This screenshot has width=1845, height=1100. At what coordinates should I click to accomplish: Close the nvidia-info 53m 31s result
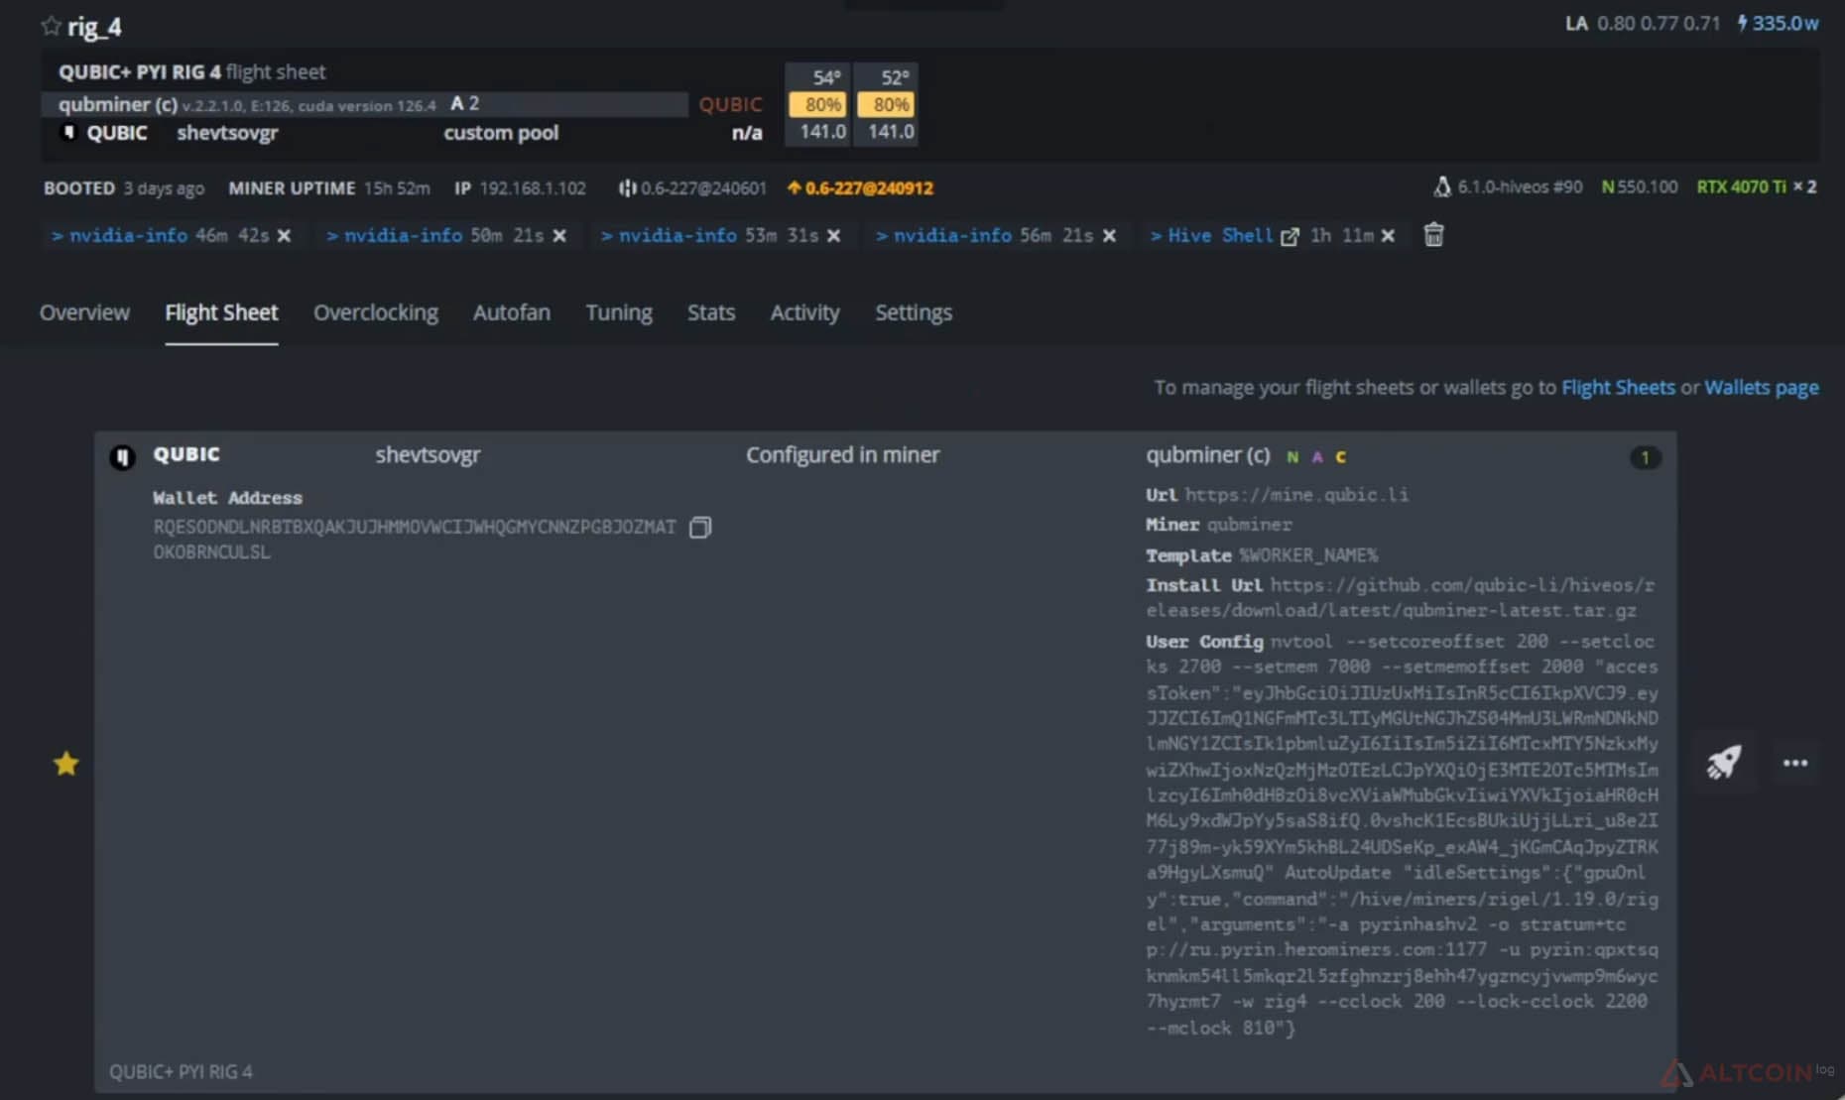point(834,236)
